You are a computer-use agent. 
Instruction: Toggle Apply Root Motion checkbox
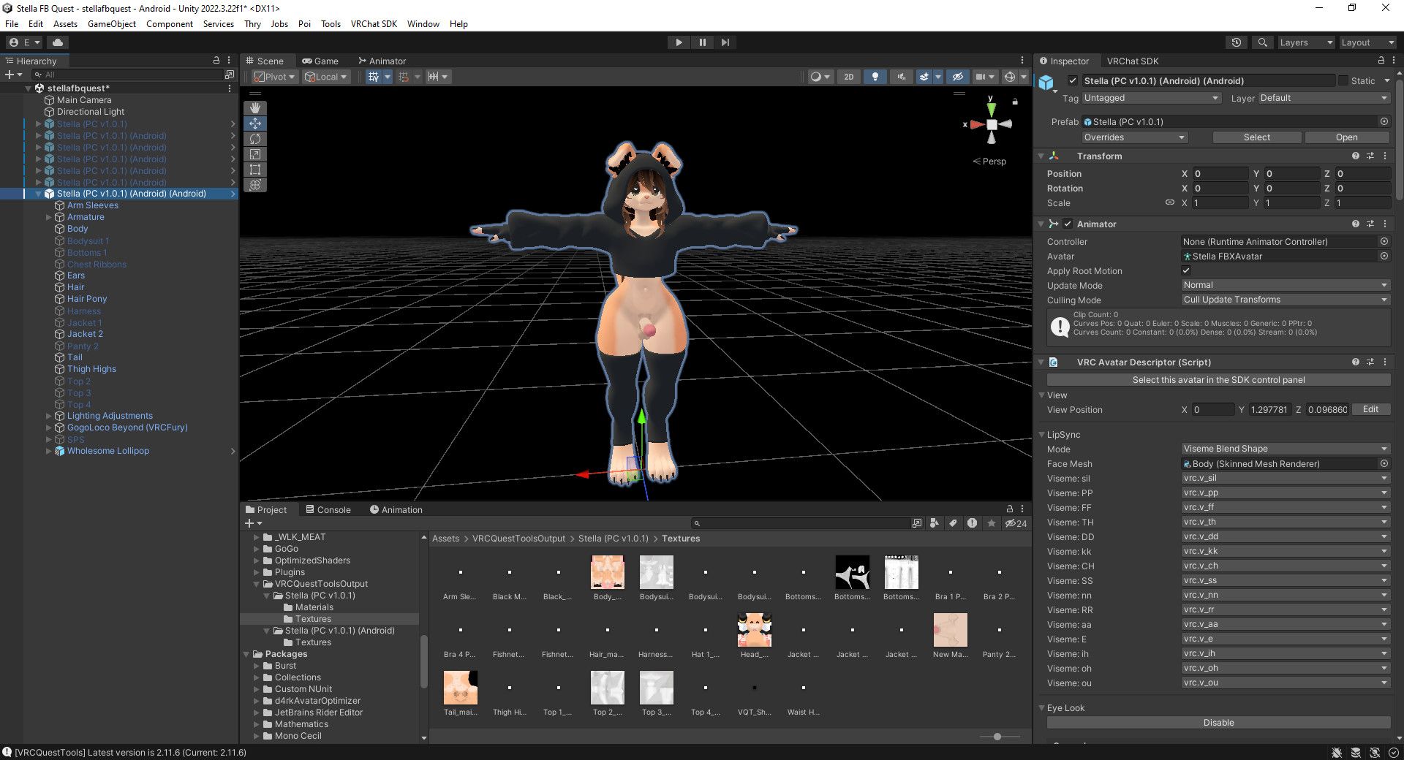(x=1186, y=270)
